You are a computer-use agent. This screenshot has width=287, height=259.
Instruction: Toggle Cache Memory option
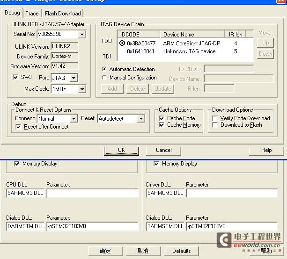tap(162, 125)
